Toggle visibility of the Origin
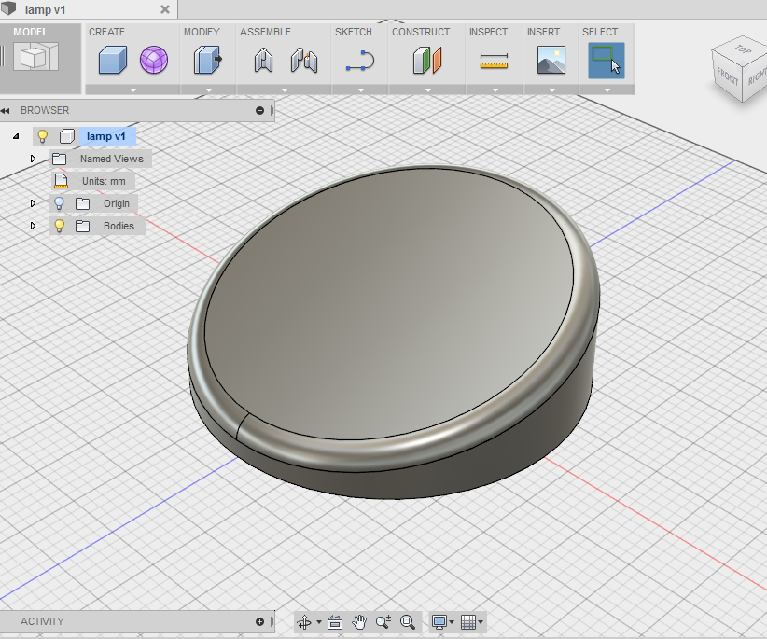The image size is (767, 639). pos(59,203)
